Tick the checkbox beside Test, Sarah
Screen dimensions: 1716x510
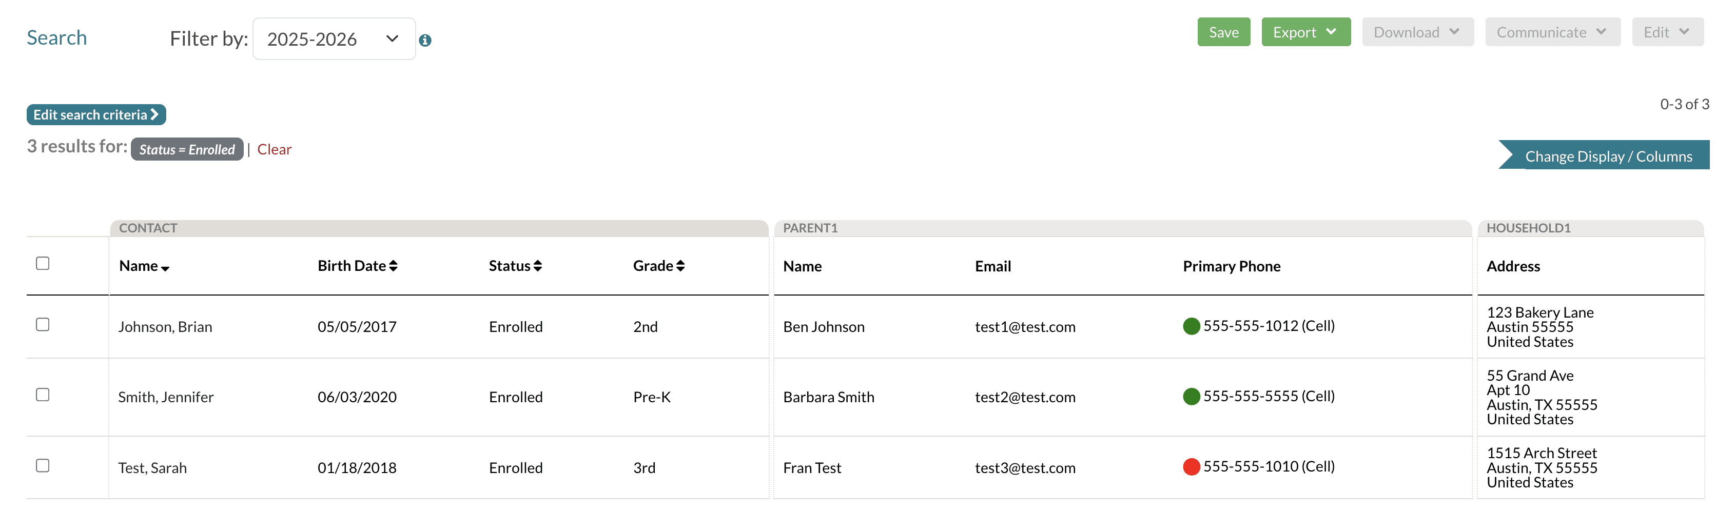coord(43,466)
